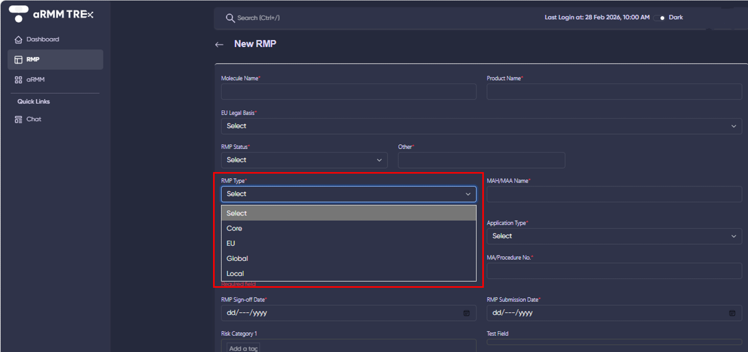748x352 pixels.
Task: Expand the Application Type dropdown
Action: click(614, 236)
